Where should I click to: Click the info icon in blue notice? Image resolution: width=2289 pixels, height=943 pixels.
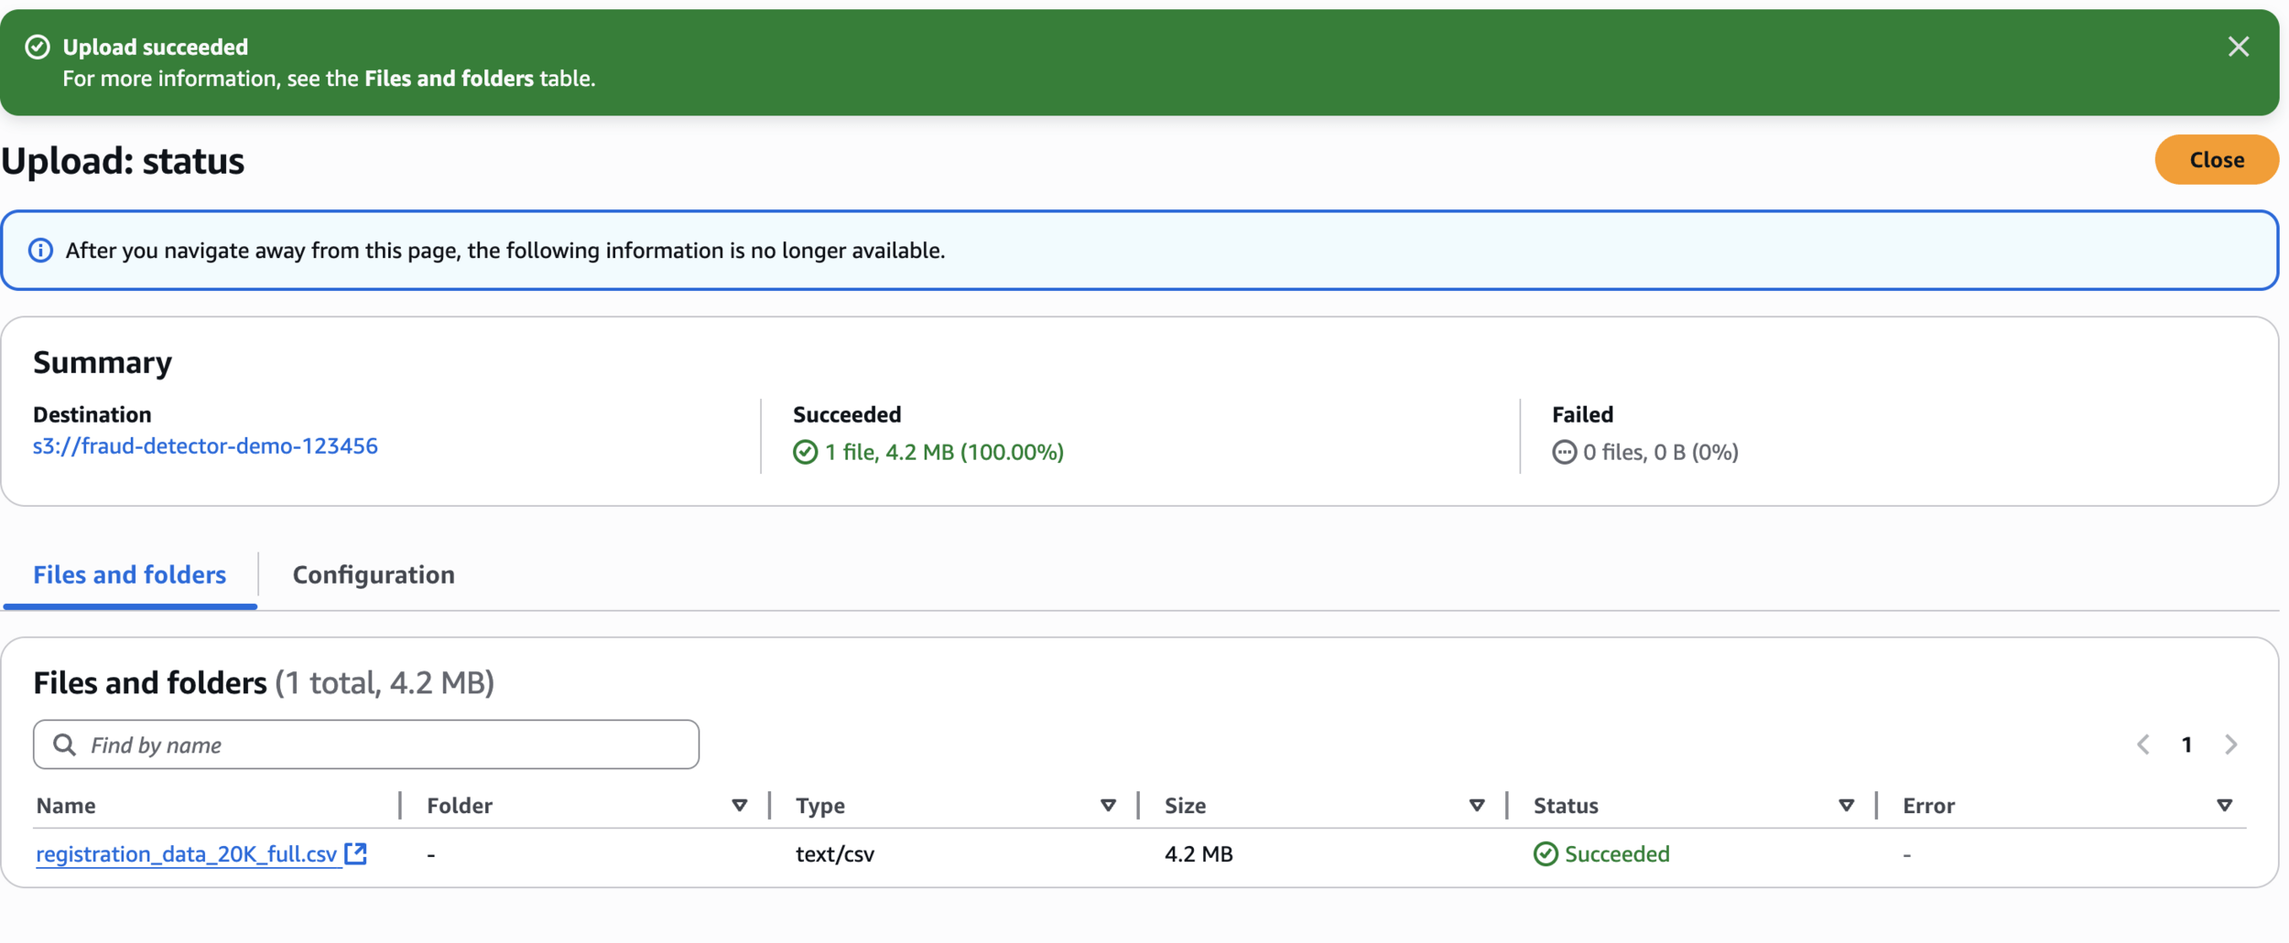[40, 251]
